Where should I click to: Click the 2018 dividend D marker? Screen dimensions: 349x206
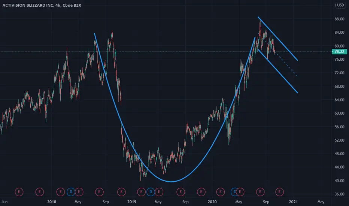(71, 192)
